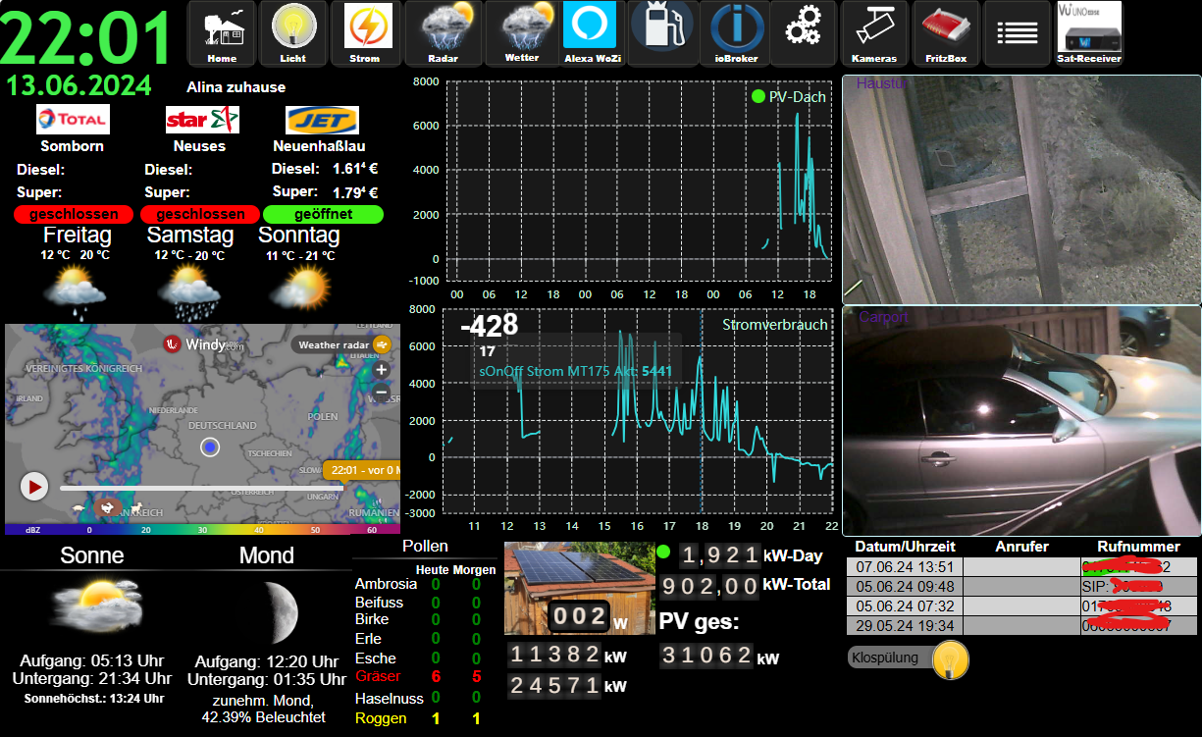Open the Haustür camera feed
1202x737 pixels.
pyautogui.click(x=1021, y=188)
